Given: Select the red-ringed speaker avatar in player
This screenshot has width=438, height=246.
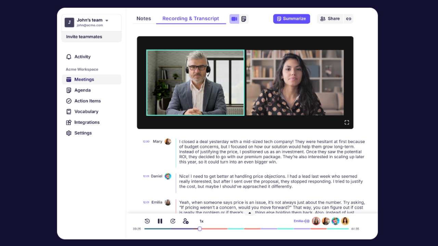Looking at the screenshot, I should pyautogui.click(x=316, y=221).
